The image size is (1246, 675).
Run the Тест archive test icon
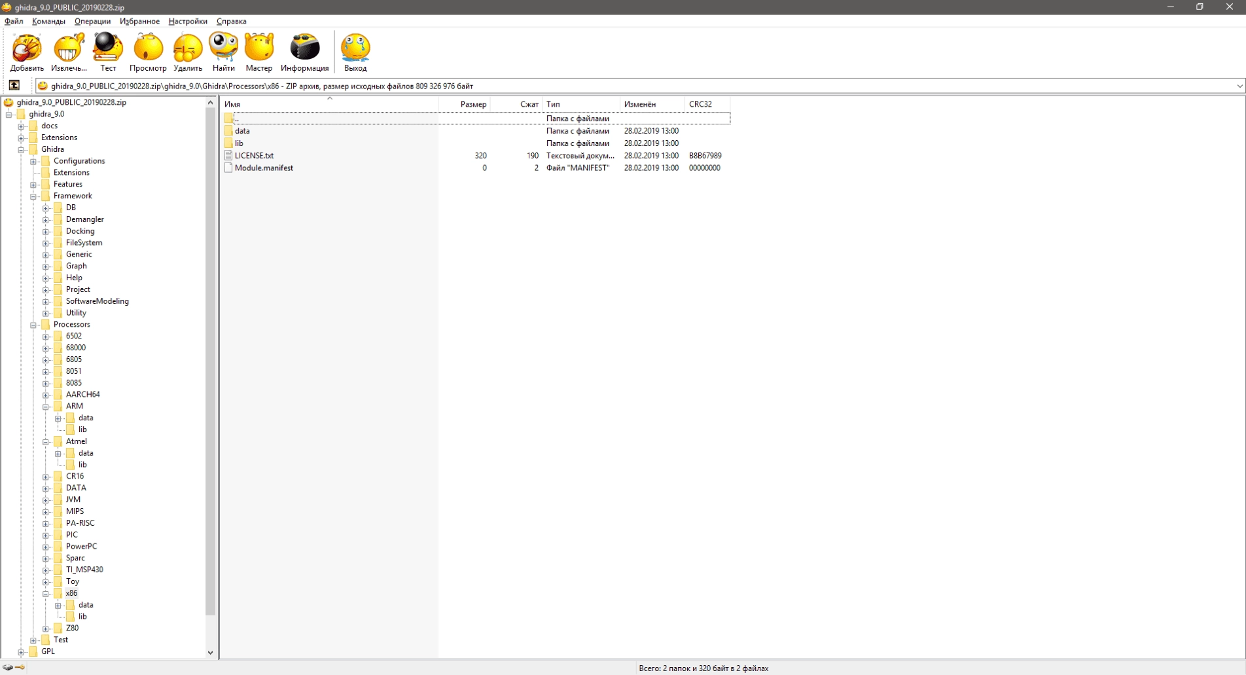pyautogui.click(x=108, y=52)
